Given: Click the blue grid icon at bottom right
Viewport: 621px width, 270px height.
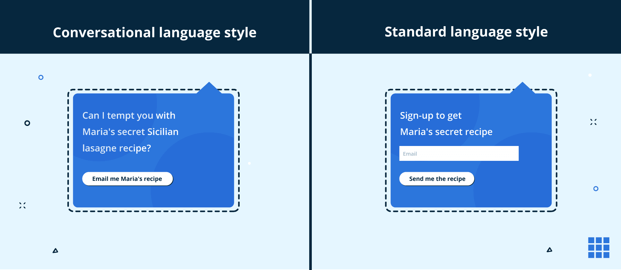Looking at the screenshot, I should pyautogui.click(x=599, y=247).
